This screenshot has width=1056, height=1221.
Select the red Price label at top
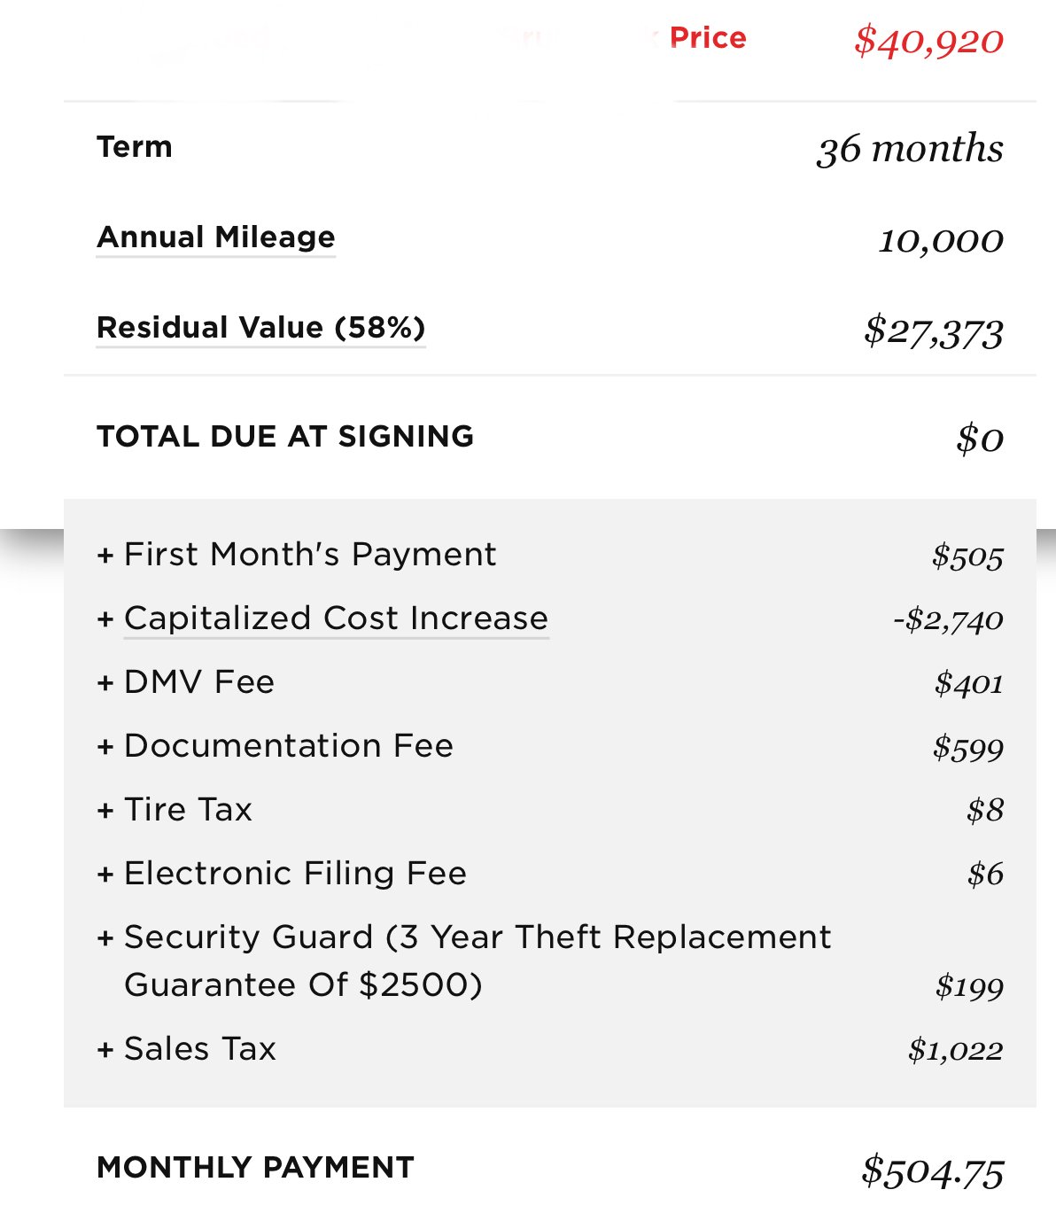[x=708, y=38]
